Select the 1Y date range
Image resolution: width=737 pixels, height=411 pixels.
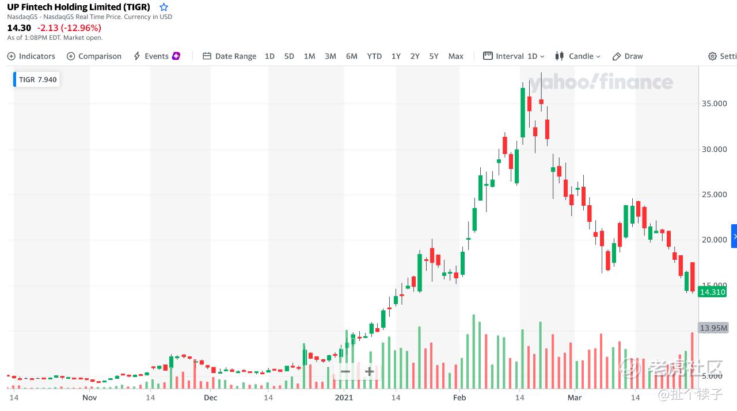tap(396, 56)
